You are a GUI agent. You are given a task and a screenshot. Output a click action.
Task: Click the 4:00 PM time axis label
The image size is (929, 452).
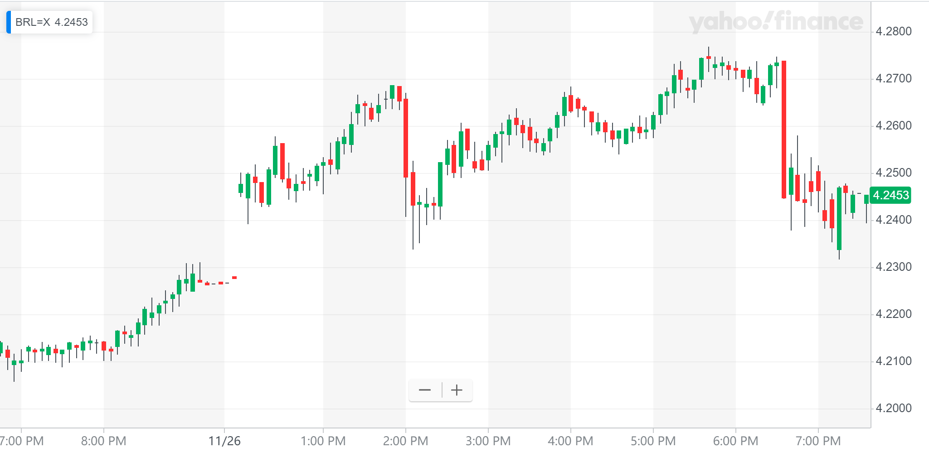coord(571,441)
